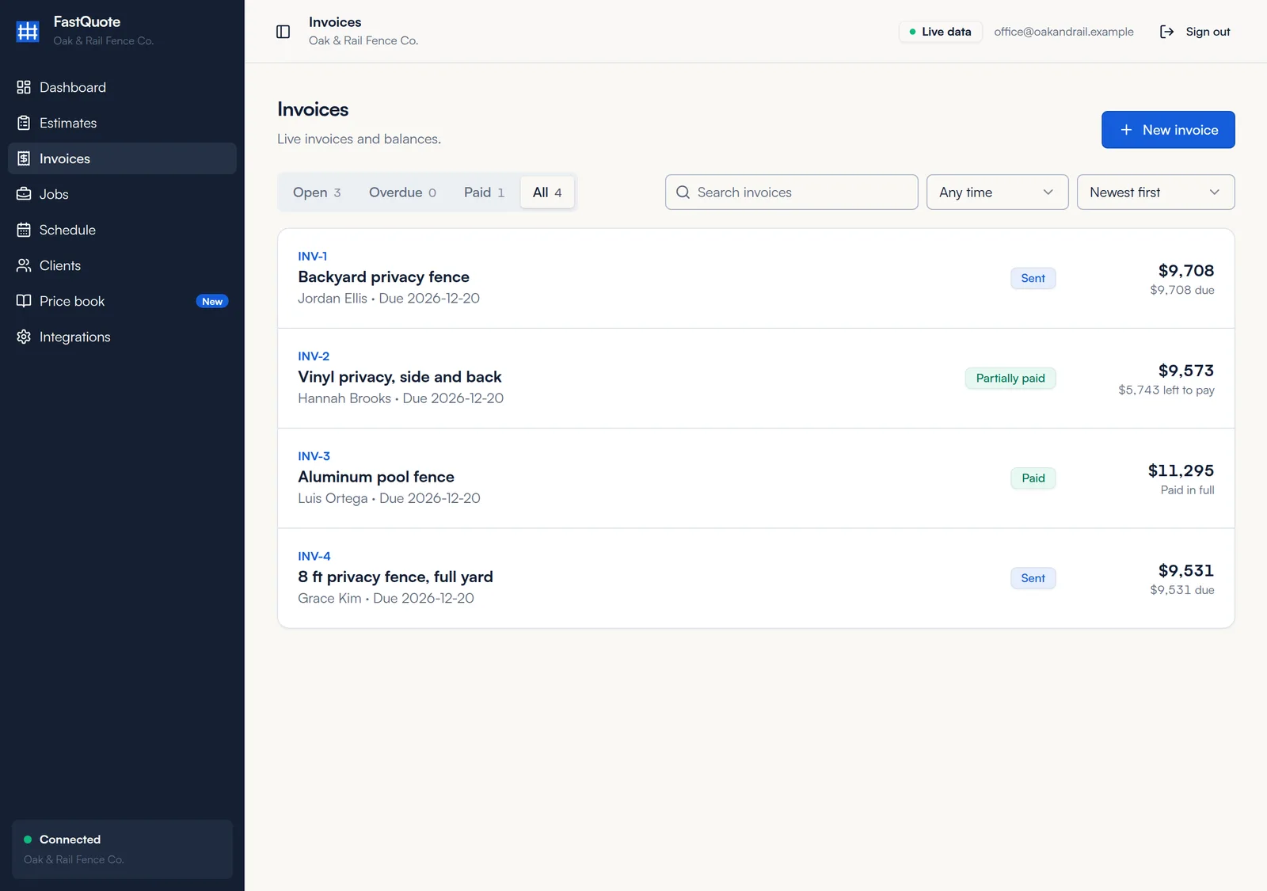Click the Sent badge on Backyard privacy fence
Viewport: 1267px width, 891px height.
[x=1033, y=278]
